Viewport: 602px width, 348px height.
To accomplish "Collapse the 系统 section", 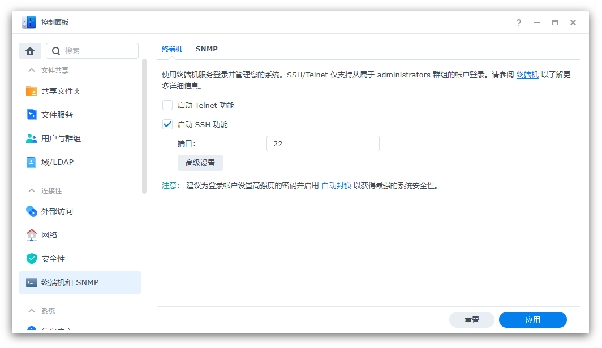I will pos(32,311).
